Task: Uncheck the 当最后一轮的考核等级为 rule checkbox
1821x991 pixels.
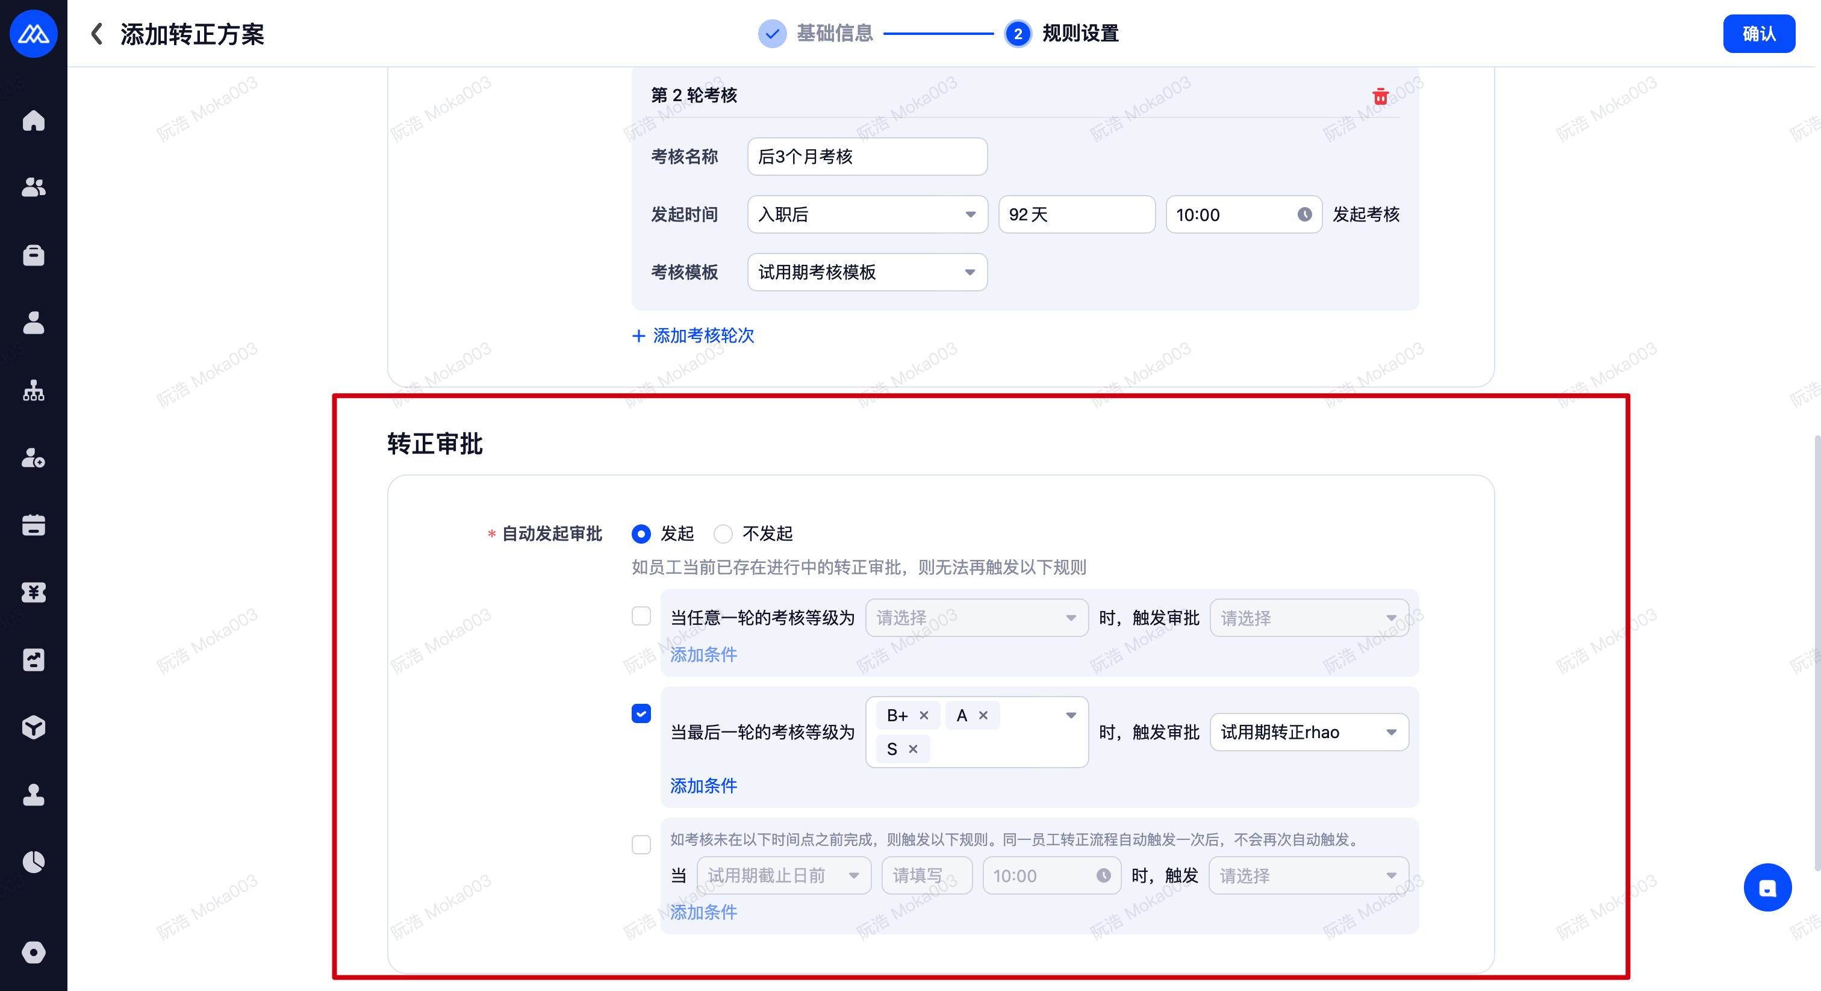Action: (641, 713)
